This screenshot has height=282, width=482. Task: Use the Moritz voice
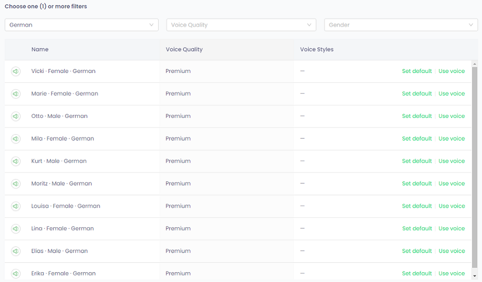tap(451, 183)
